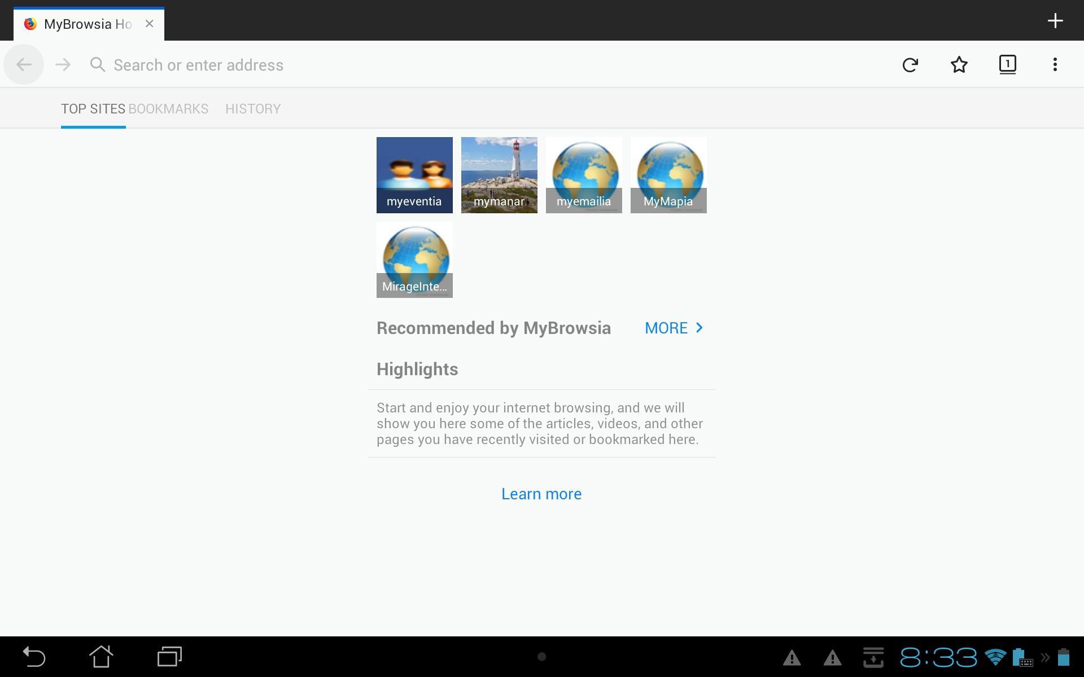1084x677 pixels.
Task: Follow the Learn more link
Action: click(541, 494)
